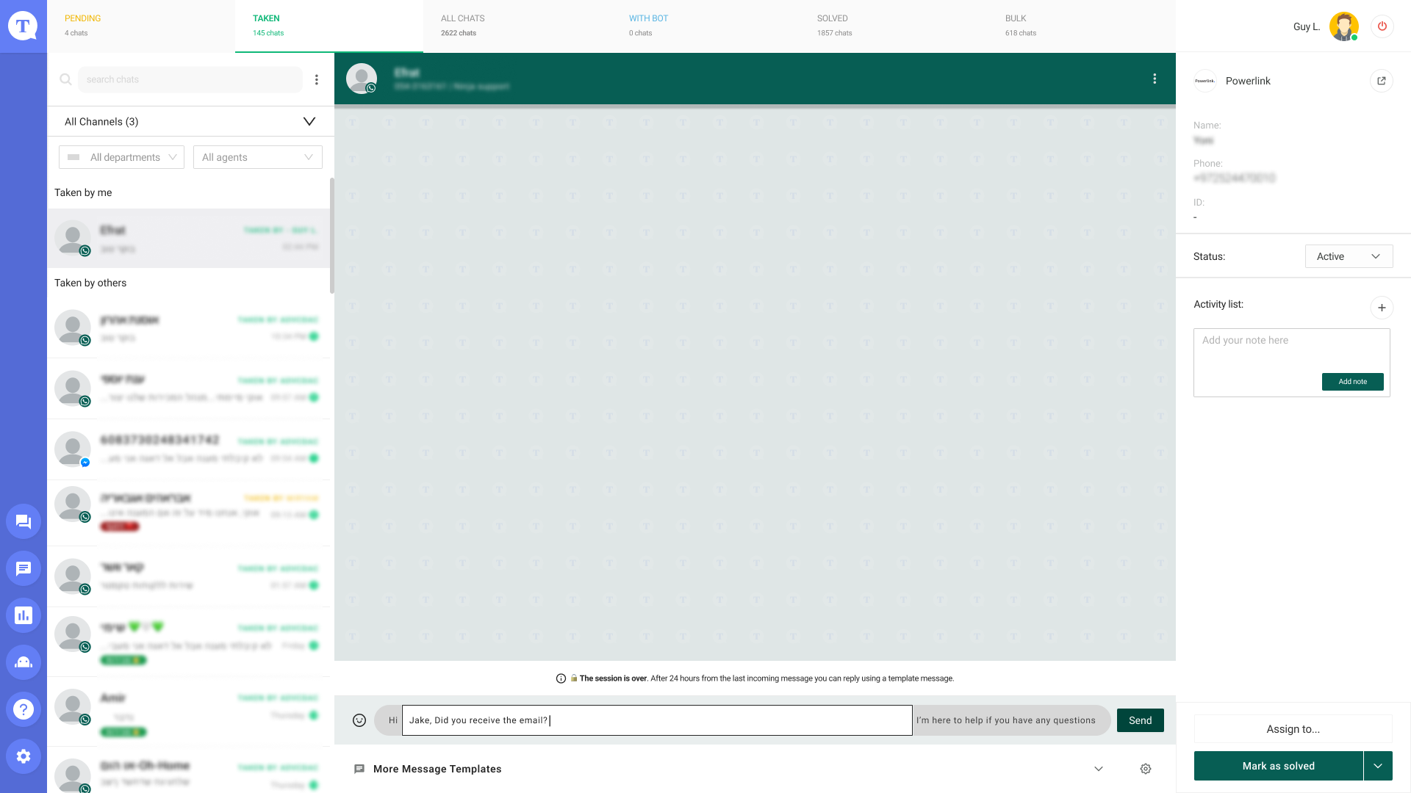Open chat header three-dot menu
1411x793 pixels.
(1155, 79)
